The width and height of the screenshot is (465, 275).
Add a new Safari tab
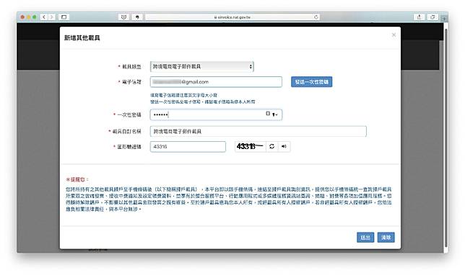pyautogui.click(x=444, y=19)
